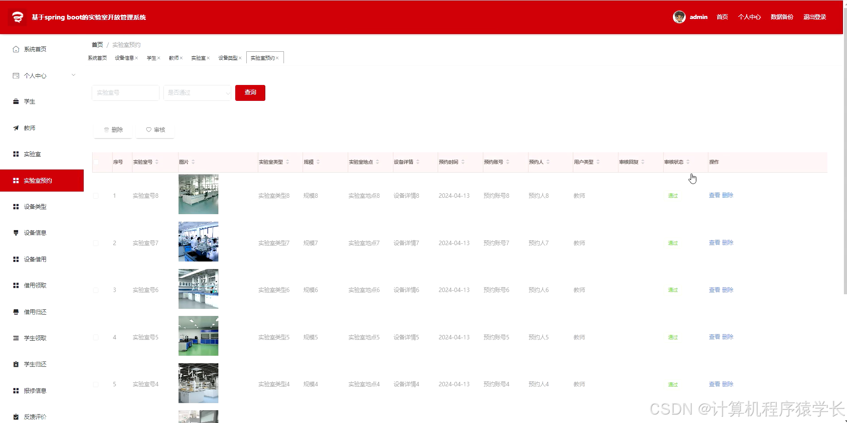The image size is (847, 423).
Task: Click the 报修信息 grid icon
Action: pos(16,391)
